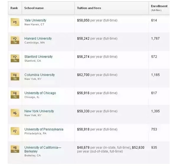The width and height of the screenshot is (177, 166).
Task: Sort by the Tuition and fees header
Action: pyautogui.click(x=89, y=8)
